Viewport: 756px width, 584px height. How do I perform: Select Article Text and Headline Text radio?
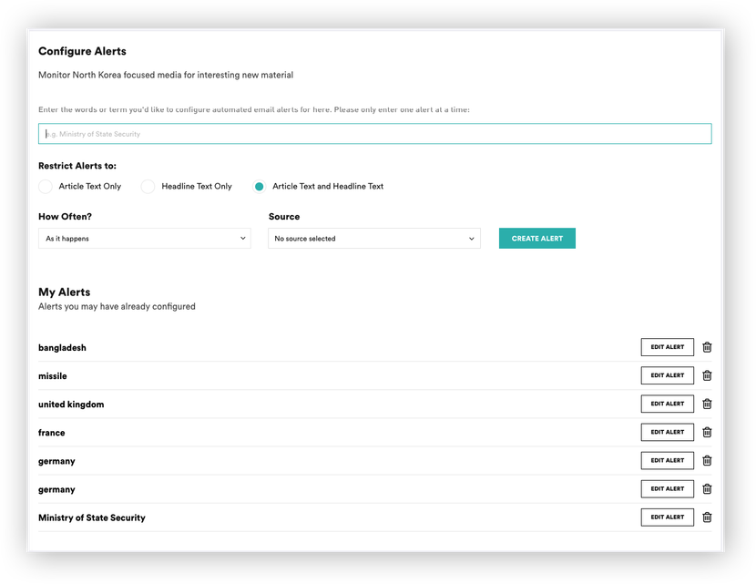[260, 187]
